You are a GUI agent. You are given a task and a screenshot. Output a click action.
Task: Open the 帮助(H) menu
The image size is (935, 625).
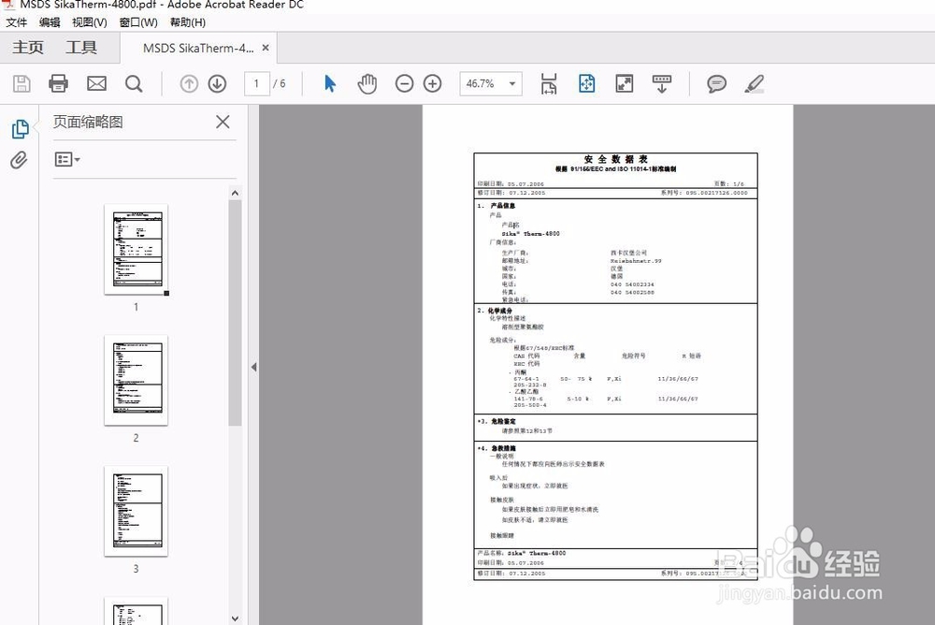point(188,22)
